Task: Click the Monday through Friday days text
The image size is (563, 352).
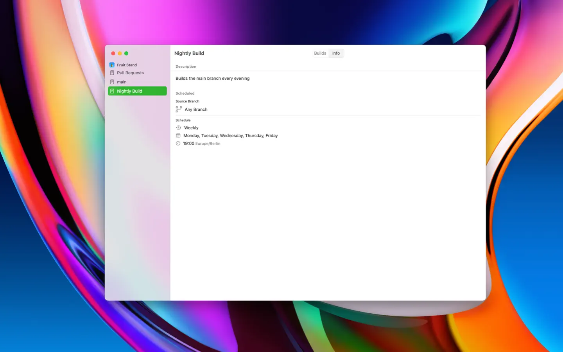Action: (231, 136)
